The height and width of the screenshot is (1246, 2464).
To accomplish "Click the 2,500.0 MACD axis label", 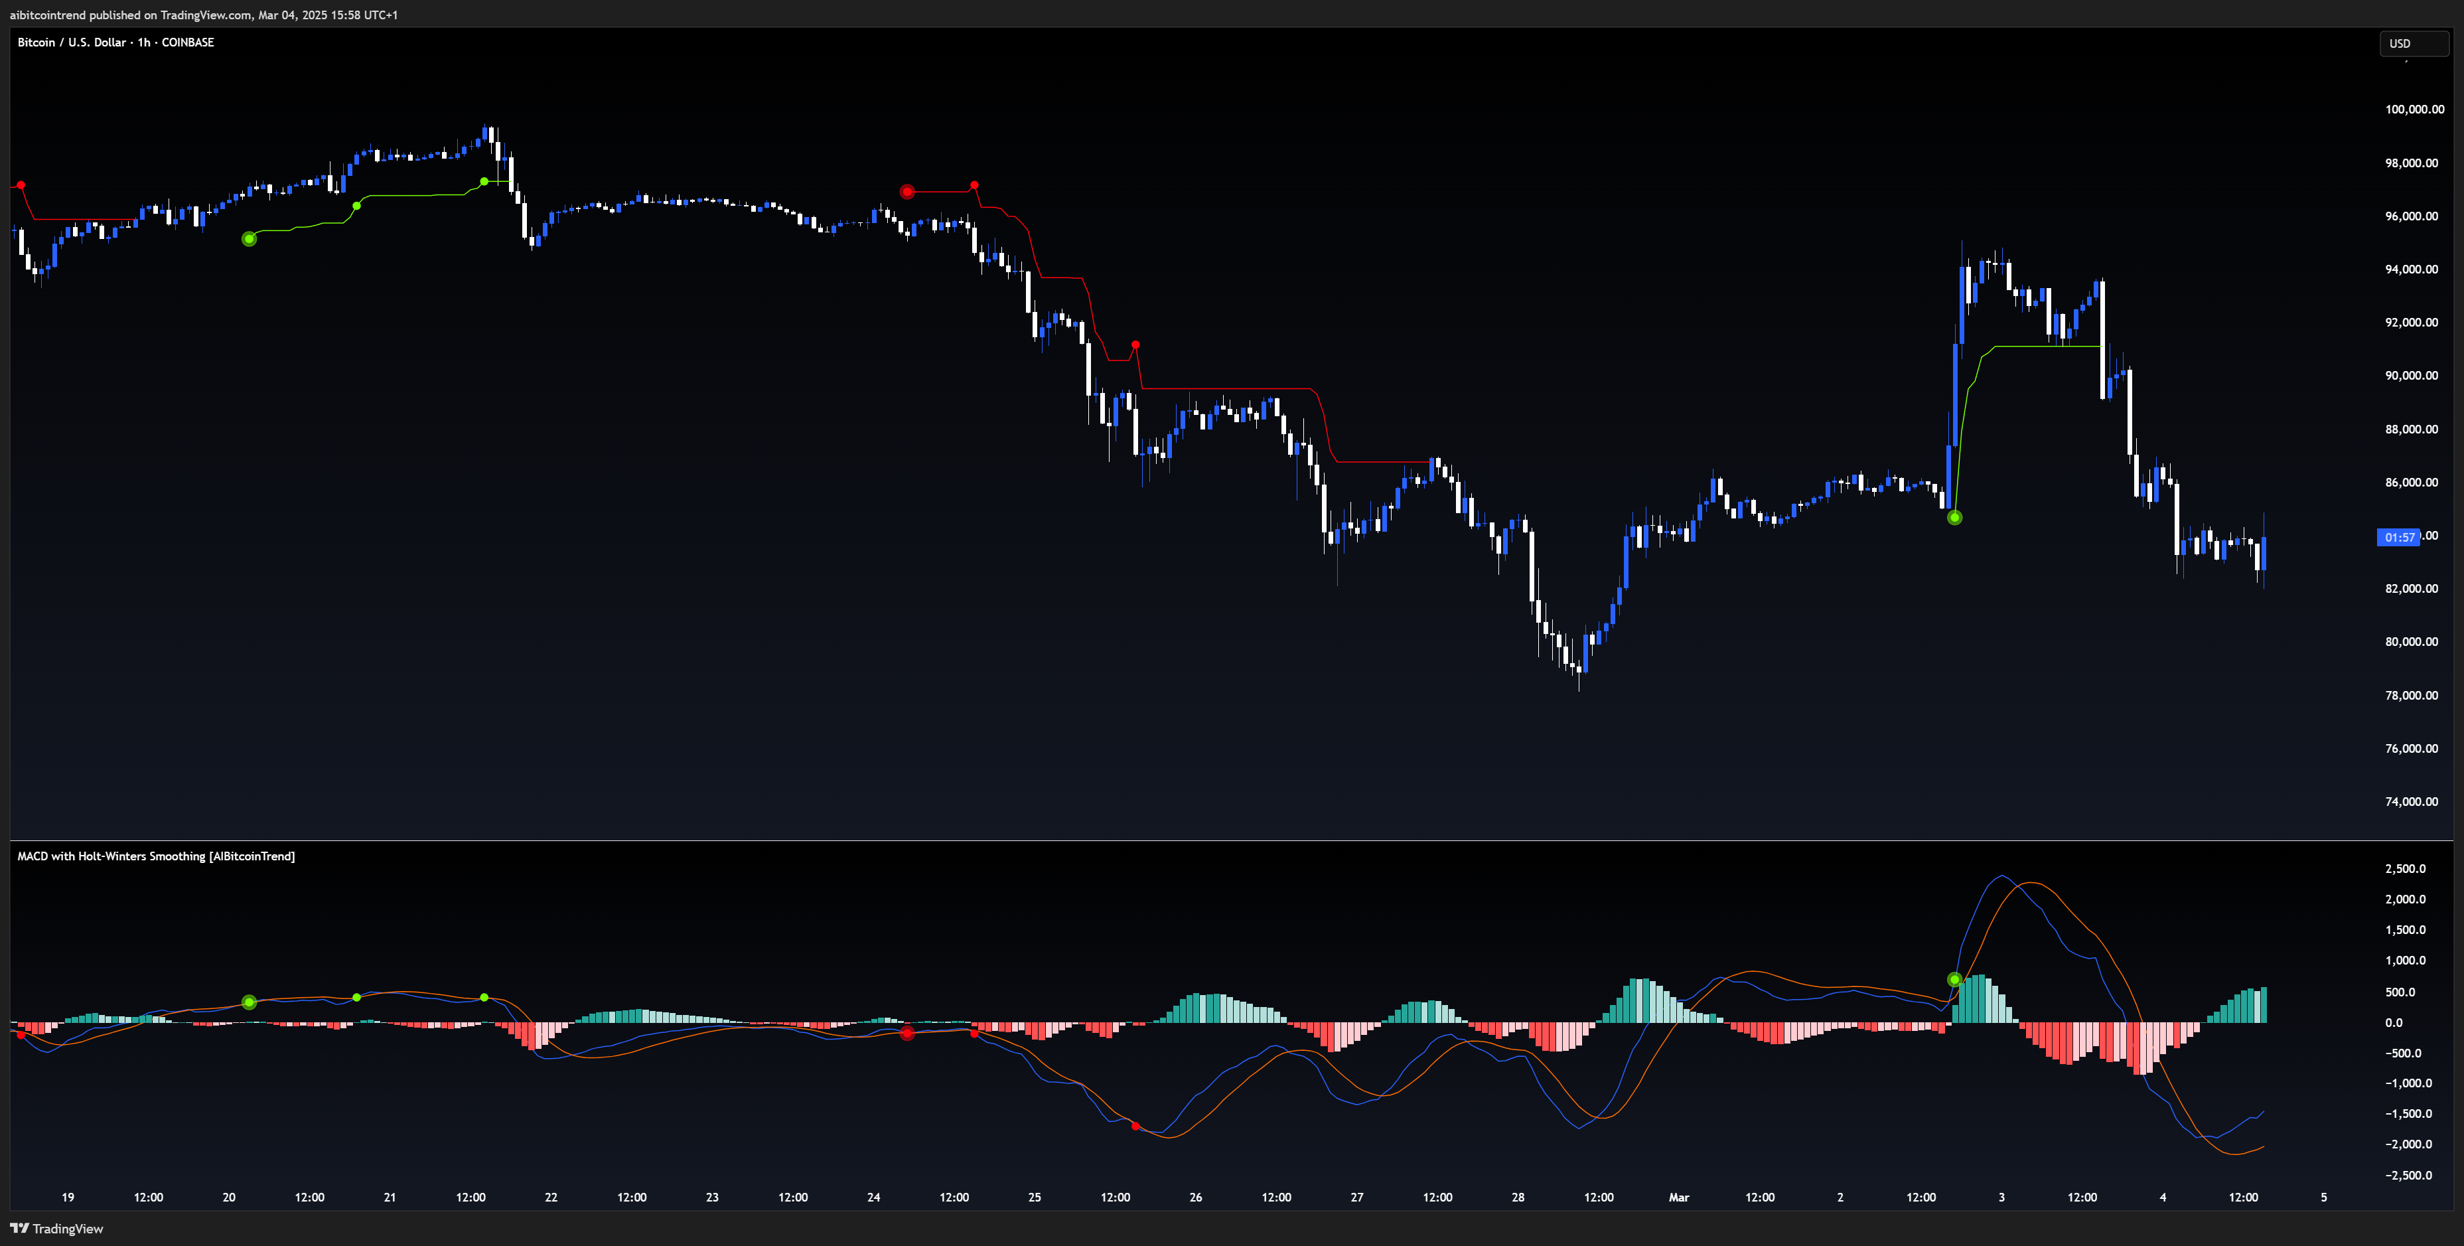I will [2405, 869].
